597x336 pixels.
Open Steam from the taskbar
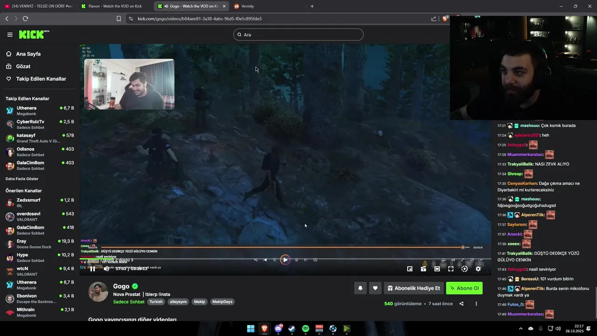[x=292, y=329]
